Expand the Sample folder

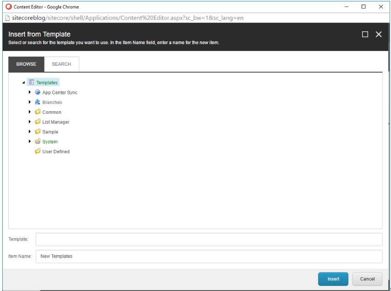(x=30, y=131)
